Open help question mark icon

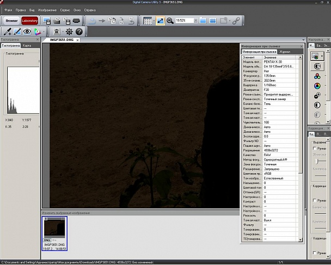click(79, 32)
